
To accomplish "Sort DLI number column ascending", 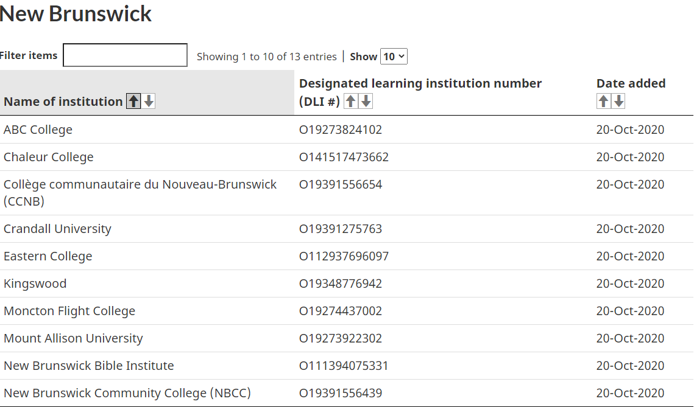I will (x=350, y=101).
